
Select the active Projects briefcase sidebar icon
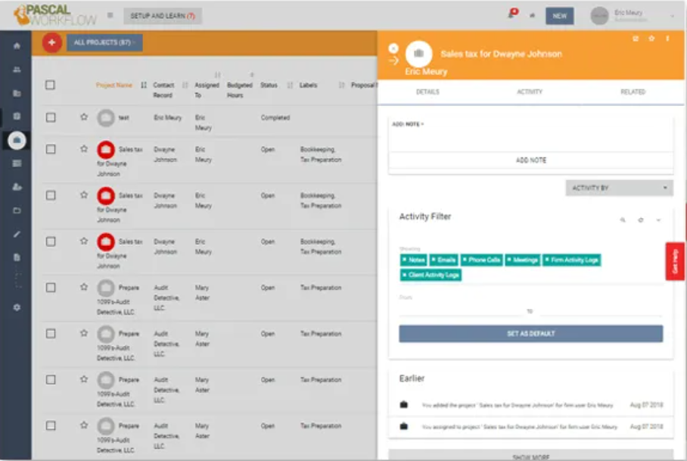click(17, 140)
